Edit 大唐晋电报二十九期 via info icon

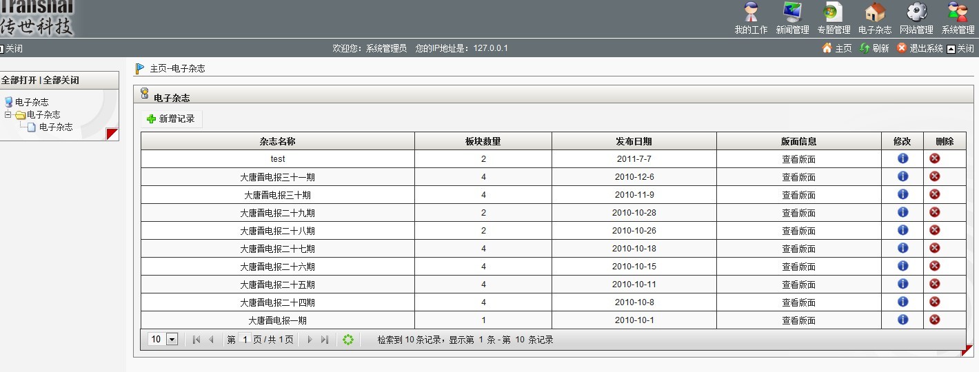(902, 212)
